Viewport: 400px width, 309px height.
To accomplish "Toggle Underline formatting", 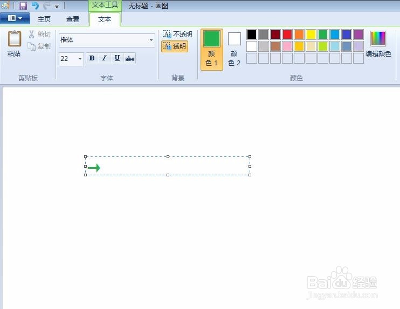I will tap(117, 58).
